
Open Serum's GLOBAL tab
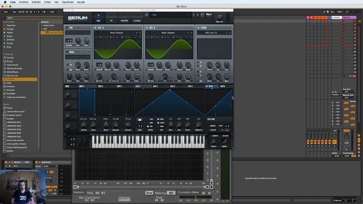coord(137,18)
